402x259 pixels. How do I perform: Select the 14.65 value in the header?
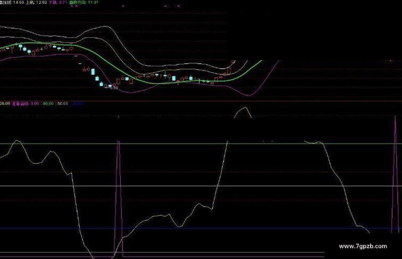coord(18,2)
